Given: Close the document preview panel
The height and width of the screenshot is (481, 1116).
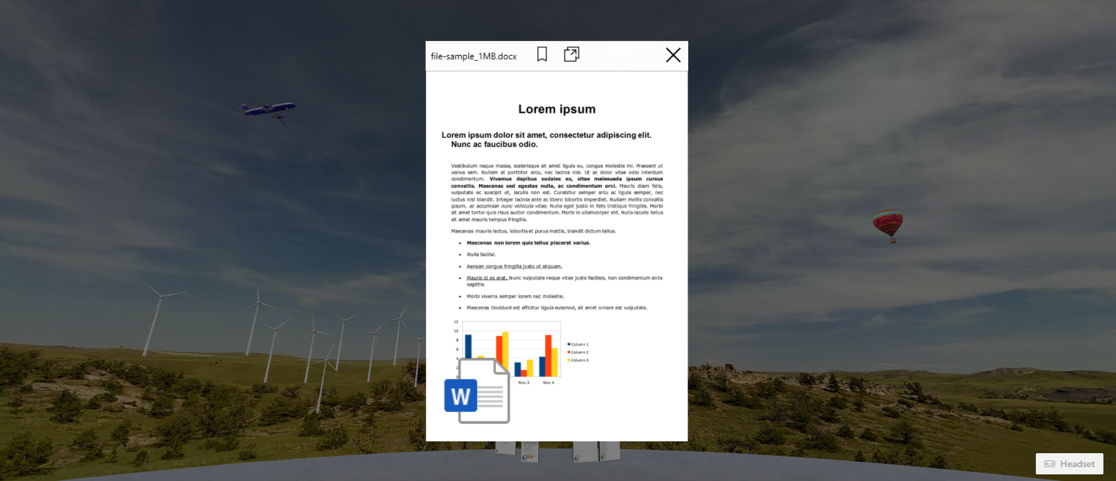Looking at the screenshot, I should click(x=673, y=55).
